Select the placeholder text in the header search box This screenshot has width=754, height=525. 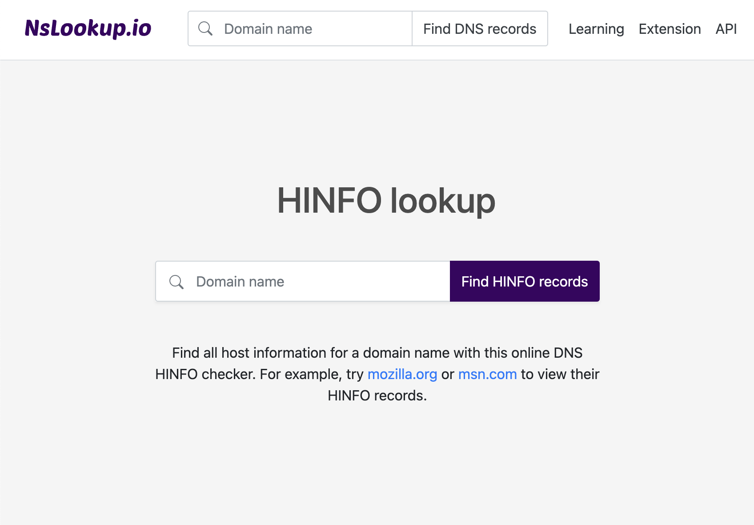(x=268, y=28)
